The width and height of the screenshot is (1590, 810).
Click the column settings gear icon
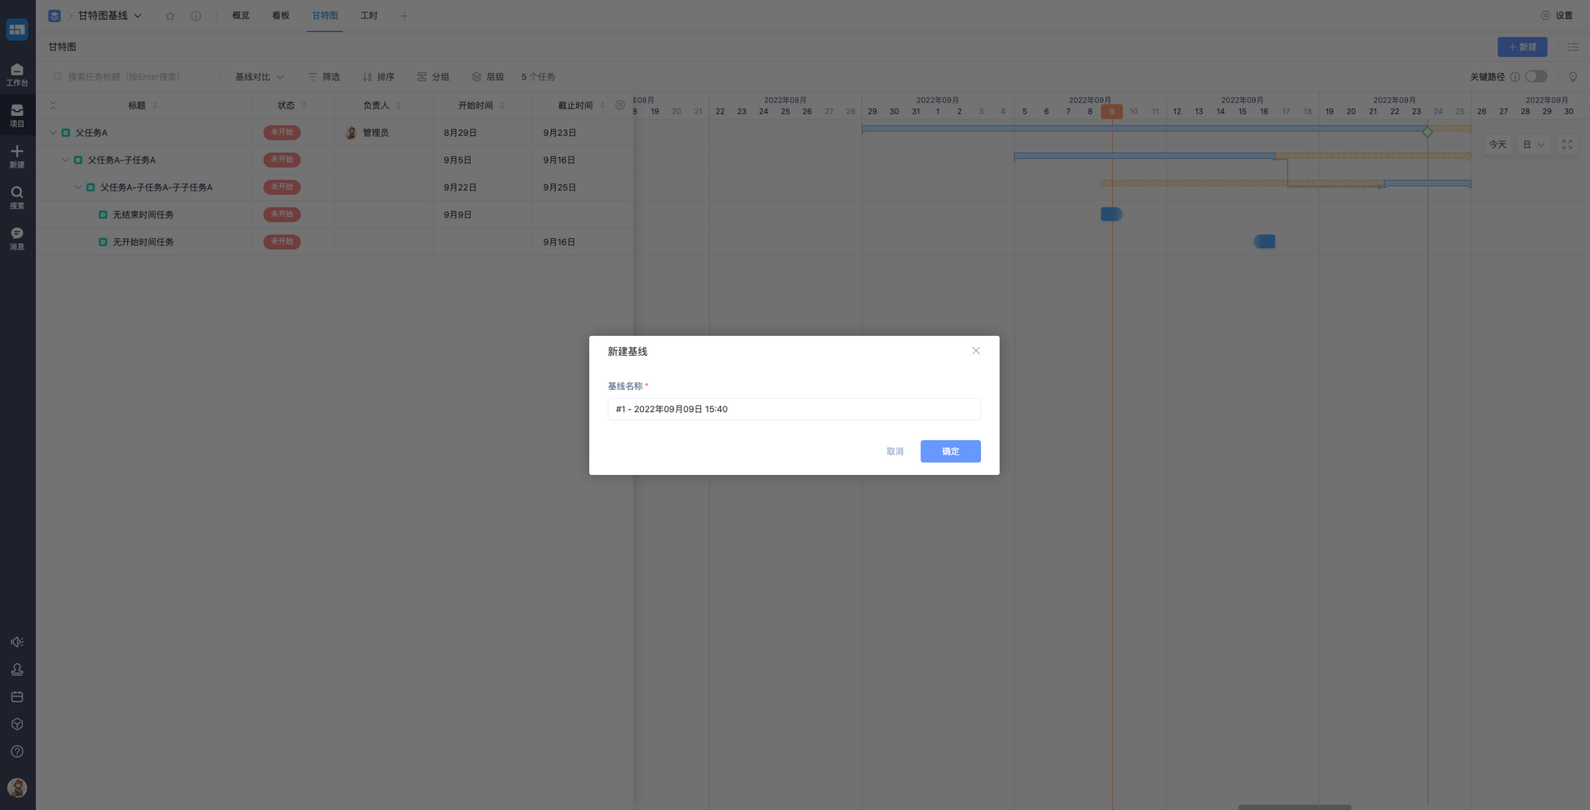[x=620, y=105]
